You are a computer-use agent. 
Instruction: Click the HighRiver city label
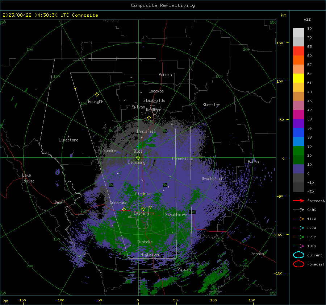(x=150, y=255)
